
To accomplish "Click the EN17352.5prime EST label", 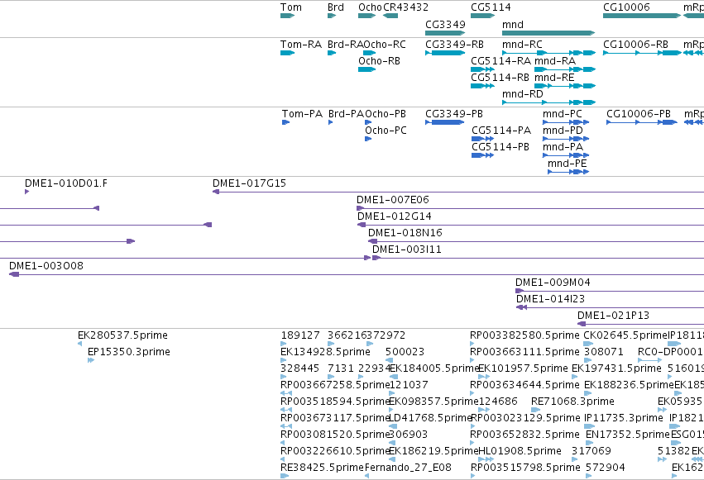I will click(628, 435).
